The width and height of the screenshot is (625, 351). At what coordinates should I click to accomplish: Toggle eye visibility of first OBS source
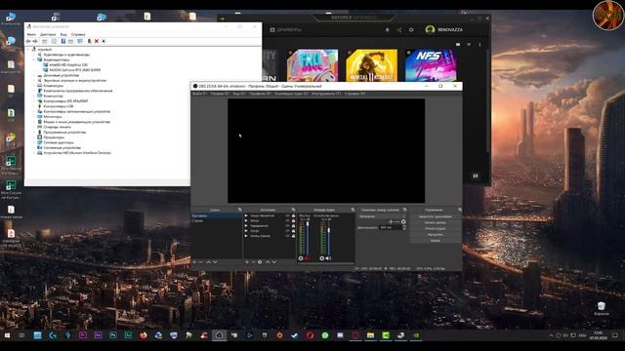coord(287,215)
